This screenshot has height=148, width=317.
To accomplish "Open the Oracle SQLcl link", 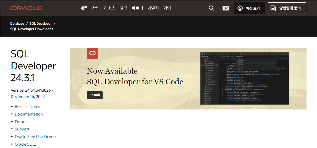I will point(26,144).
